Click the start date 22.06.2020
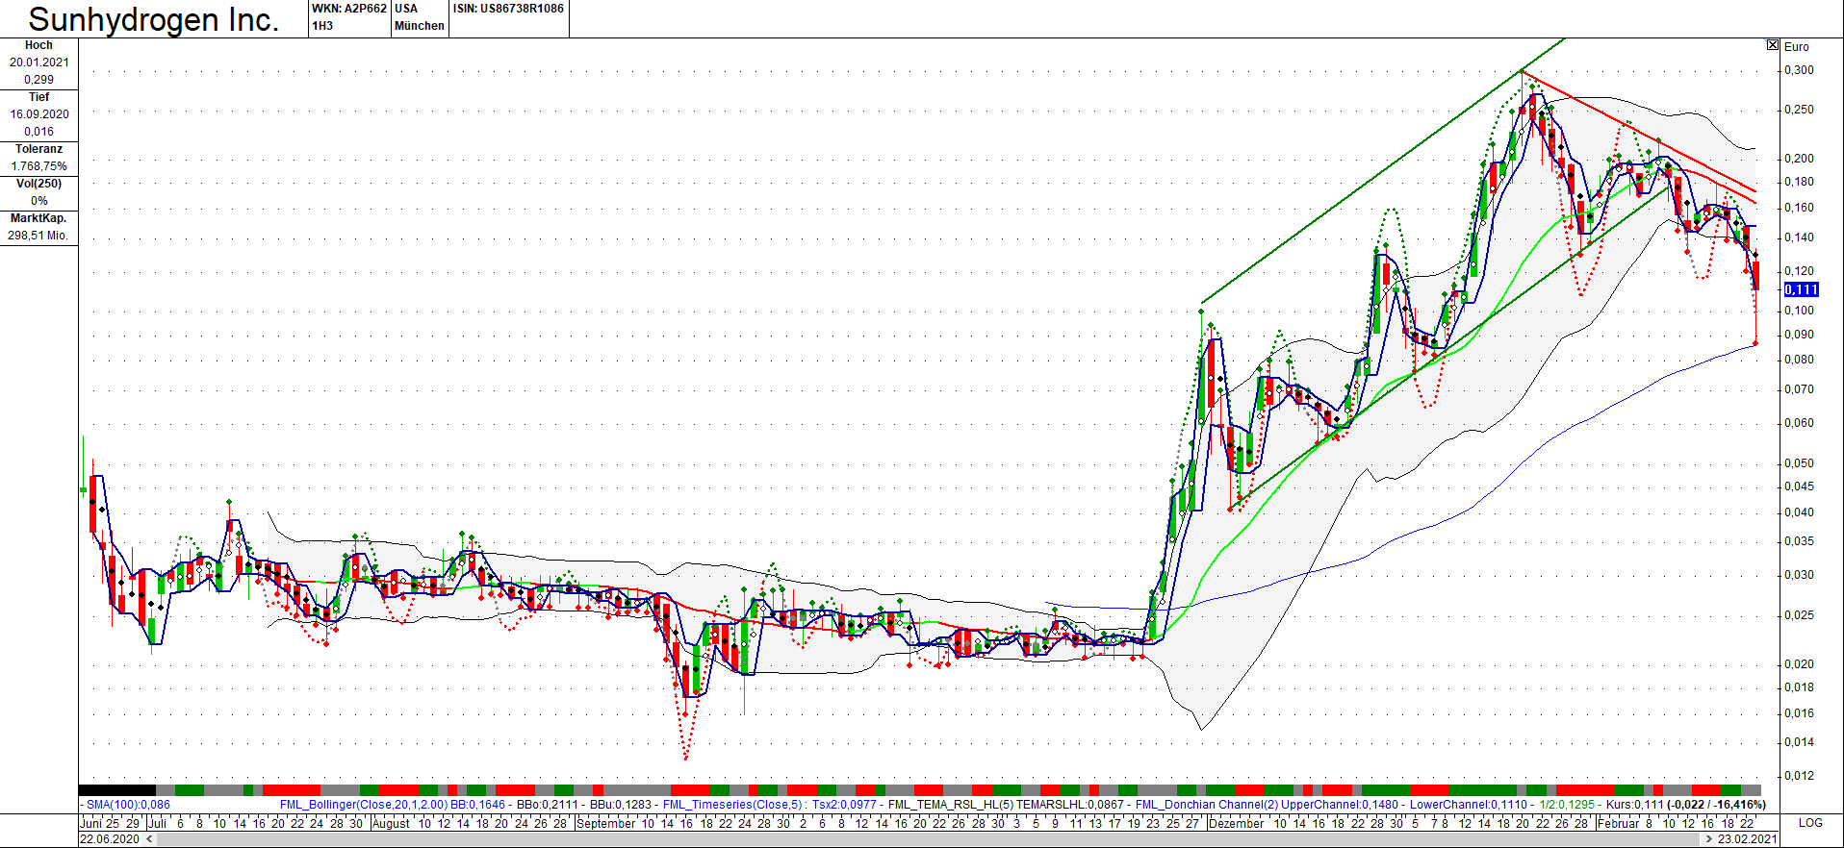1844x848 pixels. click(x=109, y=839)
